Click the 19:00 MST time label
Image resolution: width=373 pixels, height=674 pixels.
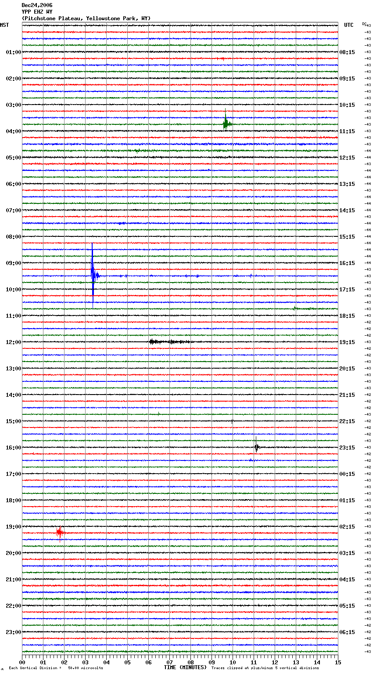click(14, 527)
